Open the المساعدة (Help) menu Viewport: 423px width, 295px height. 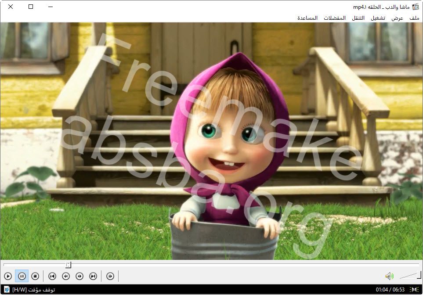(307, 18)
